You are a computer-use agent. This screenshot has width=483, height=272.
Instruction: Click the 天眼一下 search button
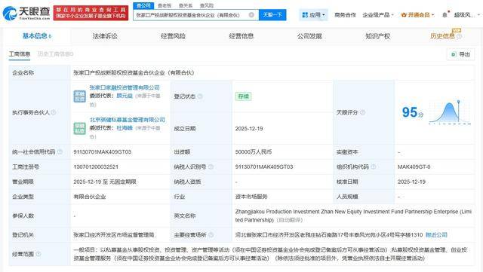point(272,15)
